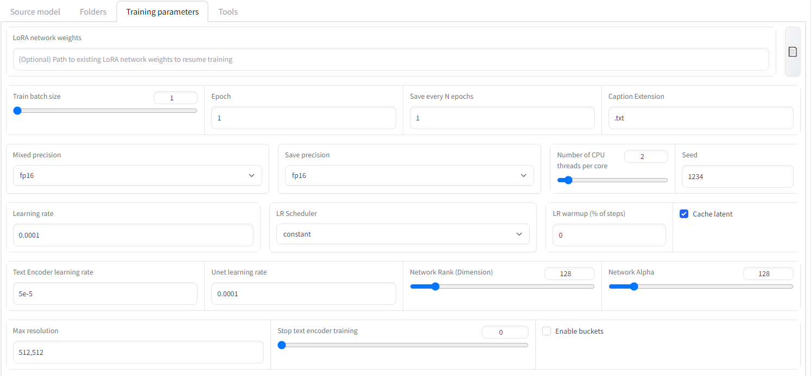This screenshot has height=376, width=811.
Task: Change the LR Scheduler from constant
Action: [403, 234]
